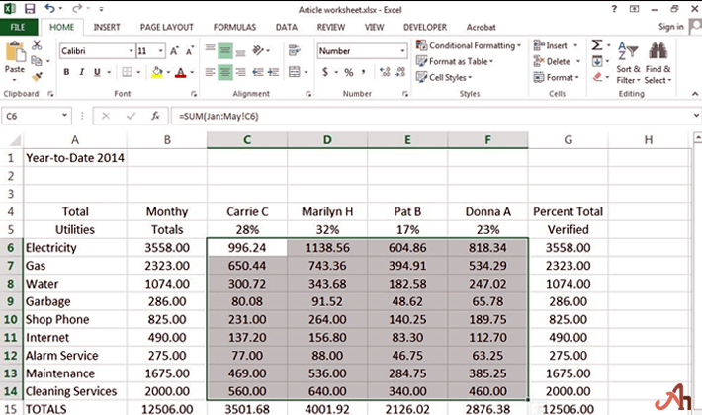Toggle Italic formatting
Image resolution: width=702 pixels, height=415 pixels.
tap(82, 72)
